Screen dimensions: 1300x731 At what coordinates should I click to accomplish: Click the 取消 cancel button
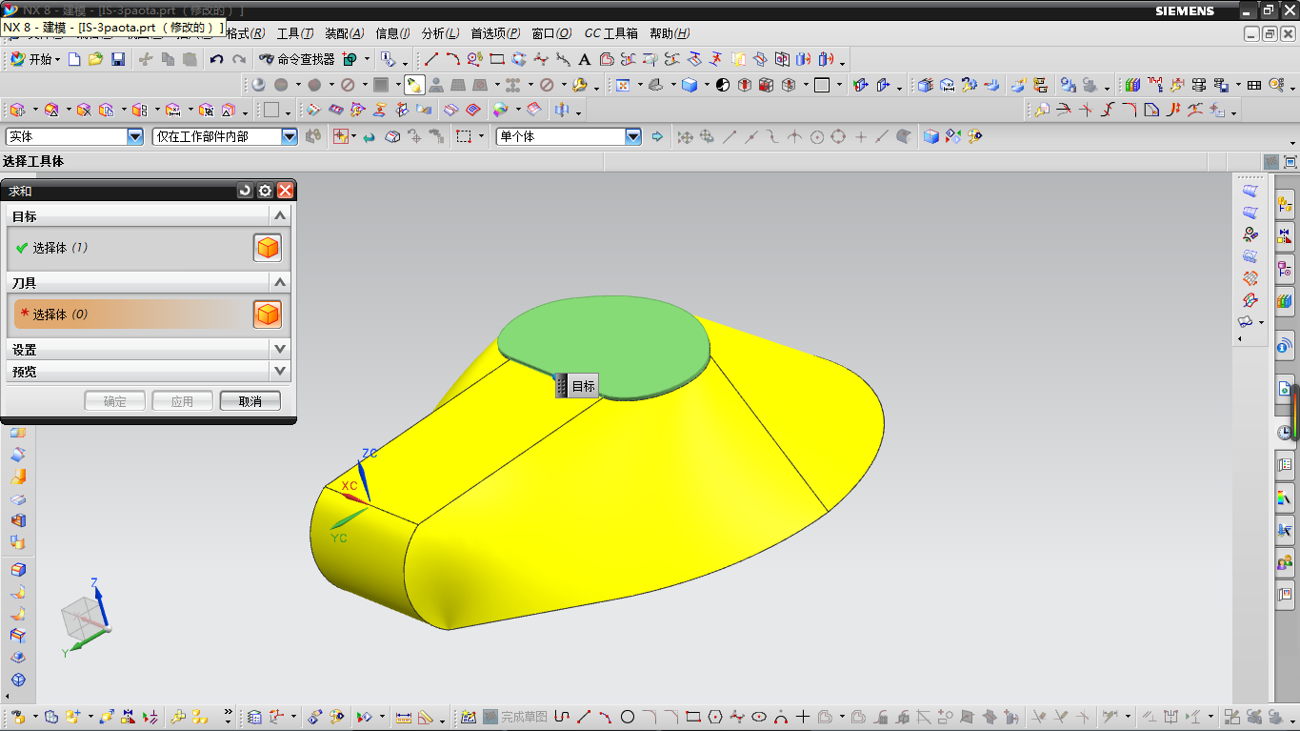click(x=250, y=401)
